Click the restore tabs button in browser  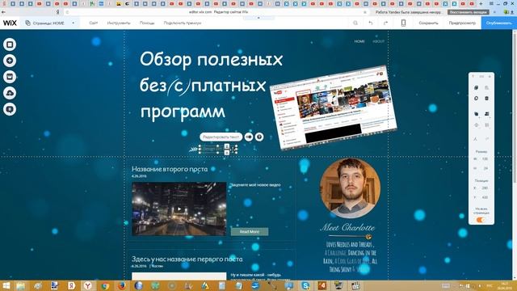468,12
